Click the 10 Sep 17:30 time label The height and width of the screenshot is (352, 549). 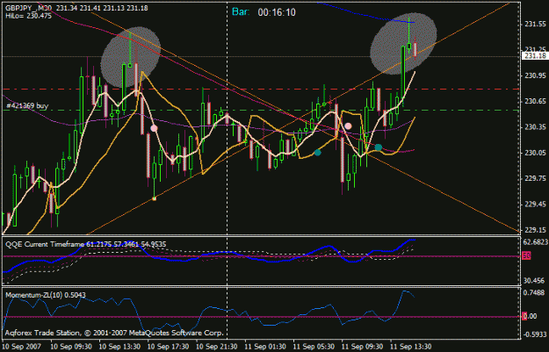(x=168, y=347)
